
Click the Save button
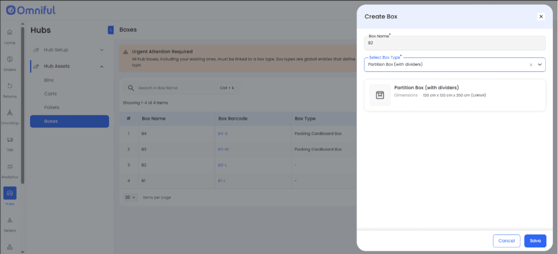[535, 241]
